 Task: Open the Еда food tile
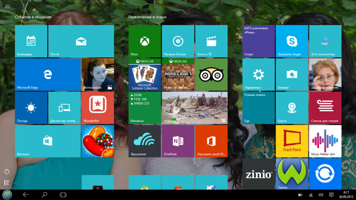point(259,108)
